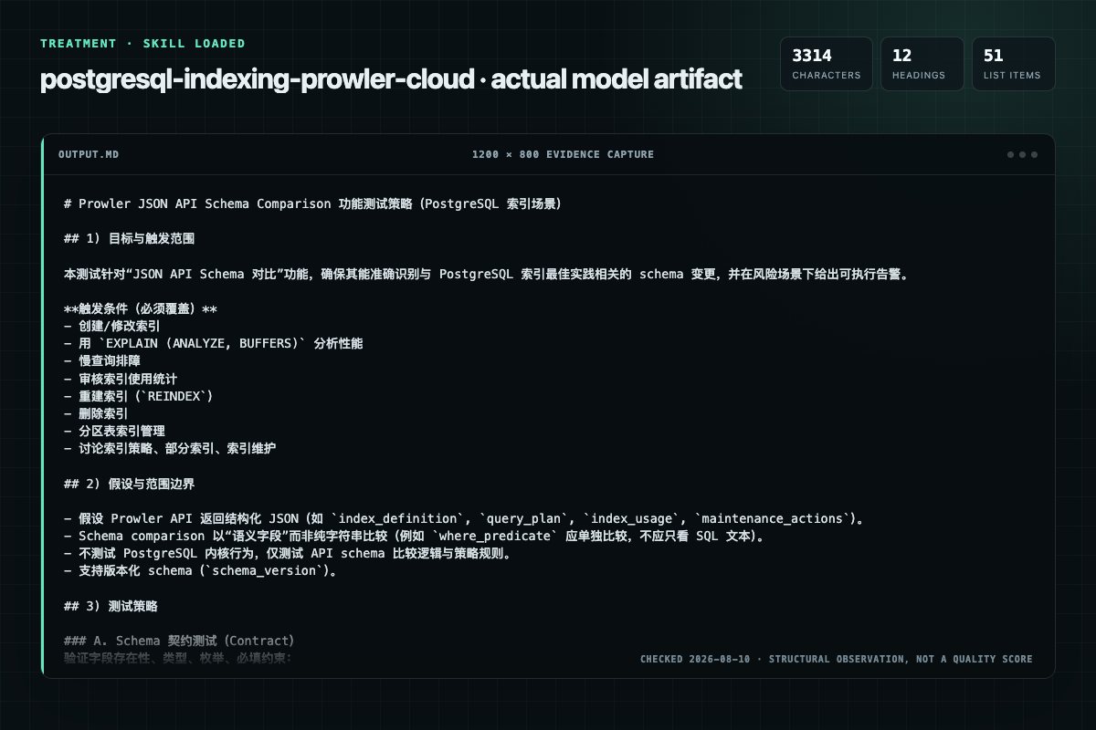Click the '- 审核索引使用统计' list item
Viewport: 1096px width, 730px height.
click(x=121, y=378)
